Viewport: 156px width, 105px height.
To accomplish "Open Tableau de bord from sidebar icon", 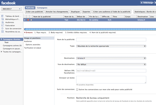I will 3,16.
